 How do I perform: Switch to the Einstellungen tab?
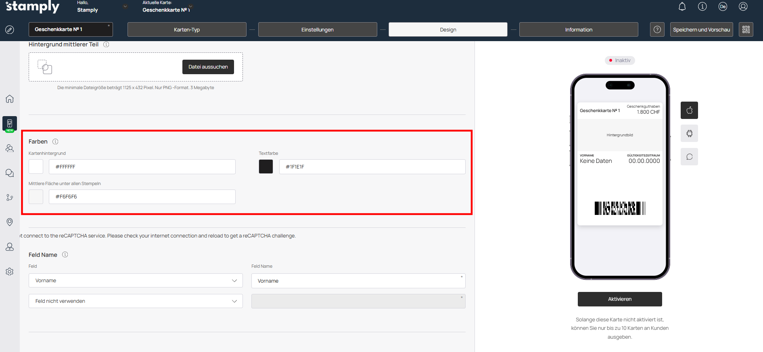[x=318, y=29]
